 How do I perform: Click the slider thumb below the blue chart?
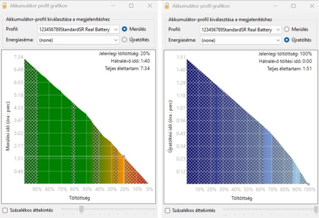pyautogui.click(x=316, y=209)
